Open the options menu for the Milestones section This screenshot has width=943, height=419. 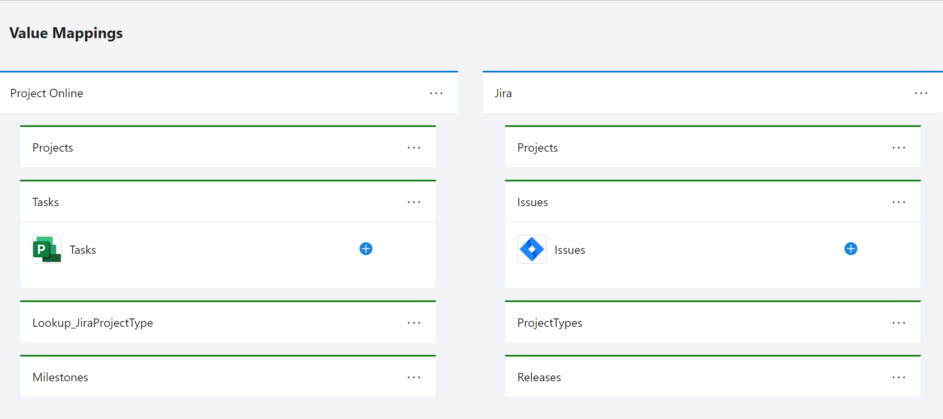coord(414,377)
